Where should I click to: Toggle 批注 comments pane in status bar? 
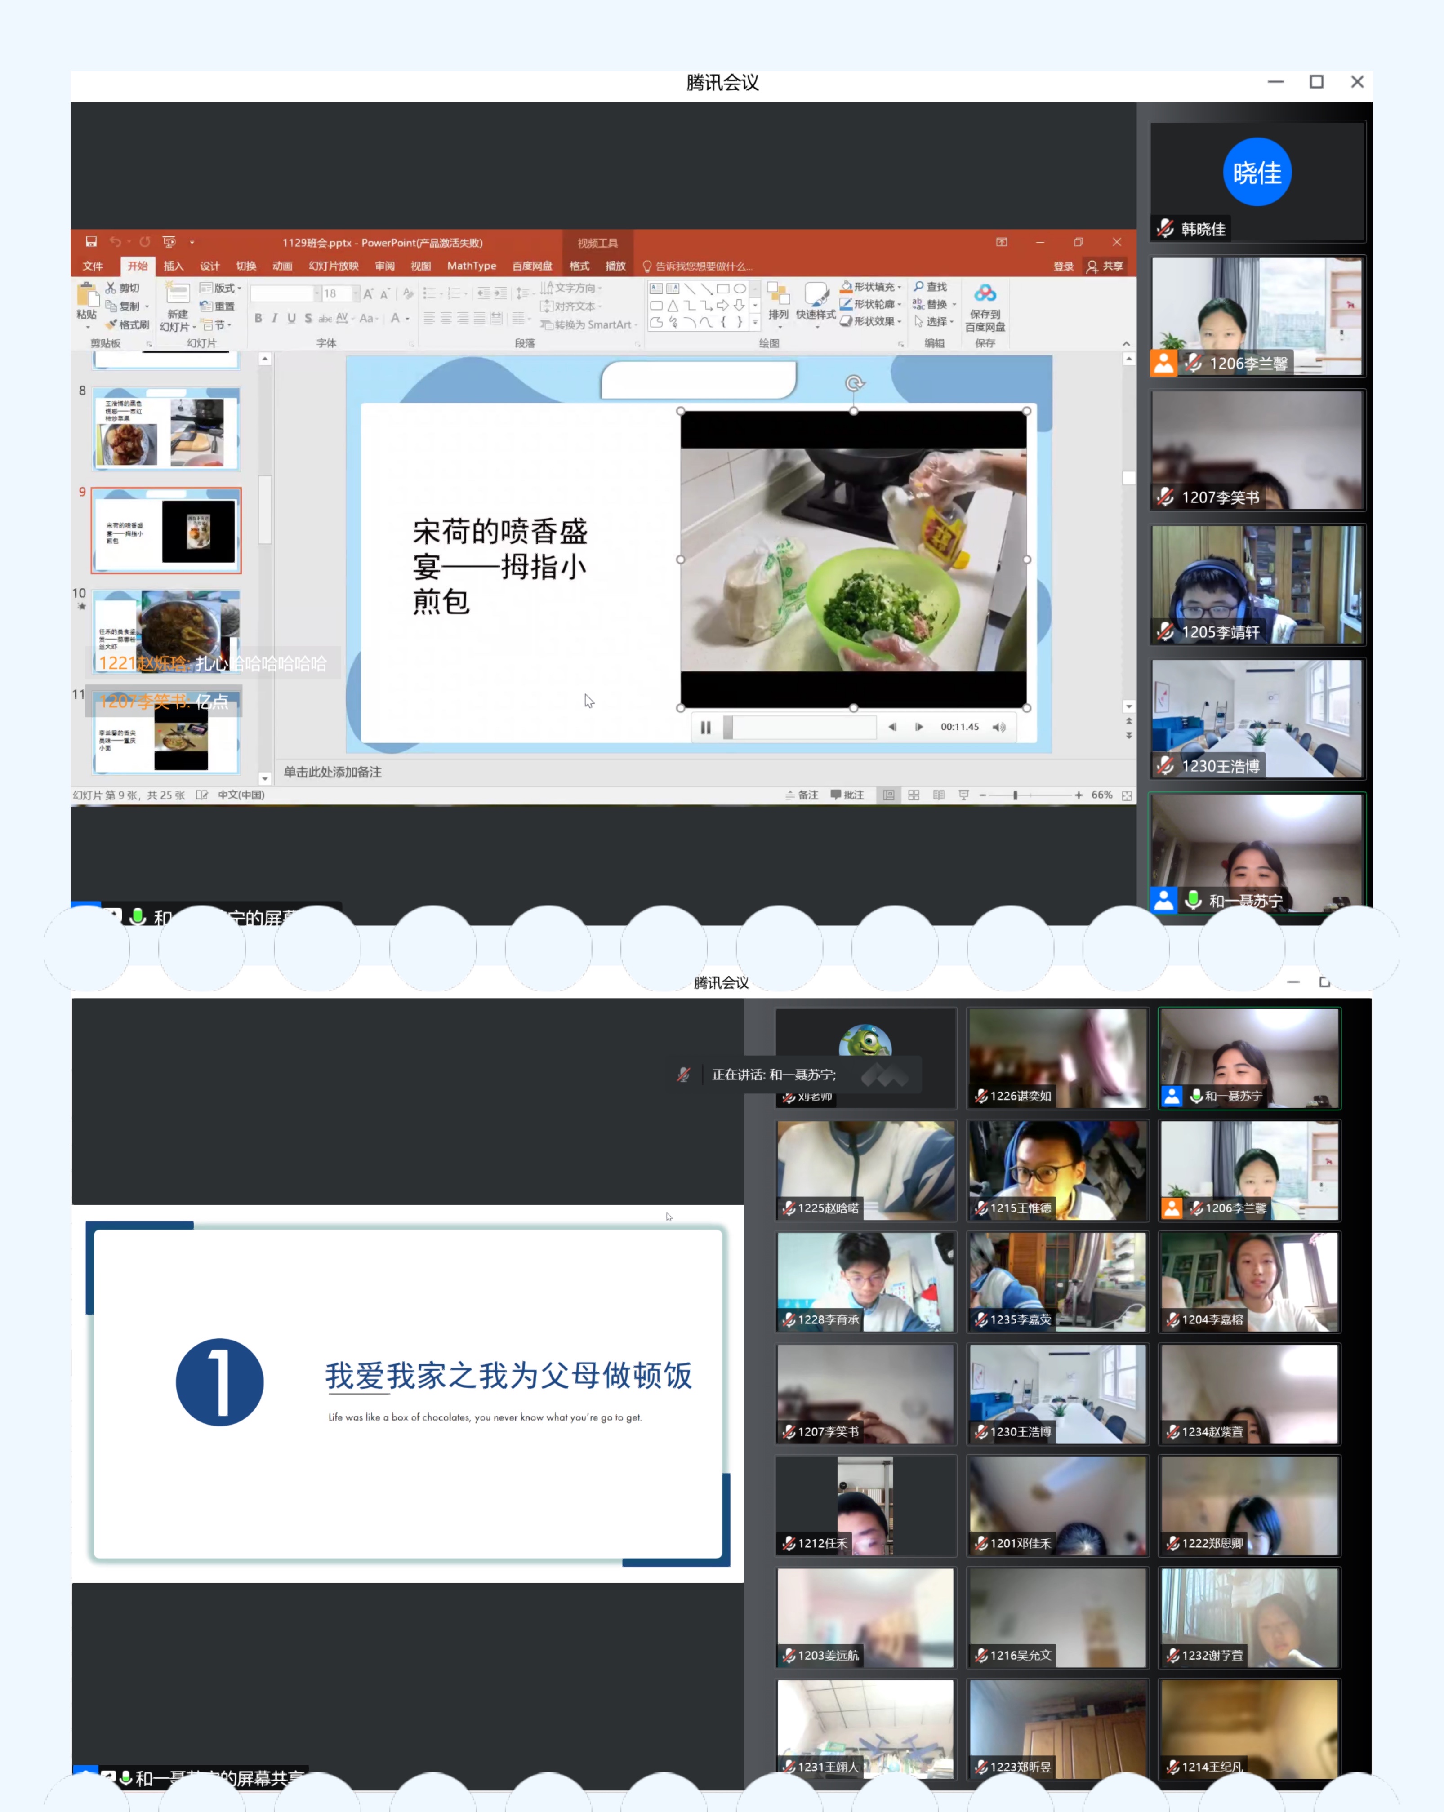click(x=847, y=795)
